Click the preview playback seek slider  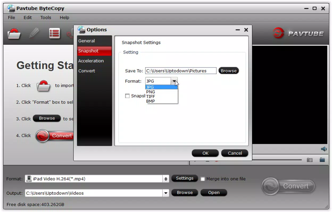click(277, 160)
